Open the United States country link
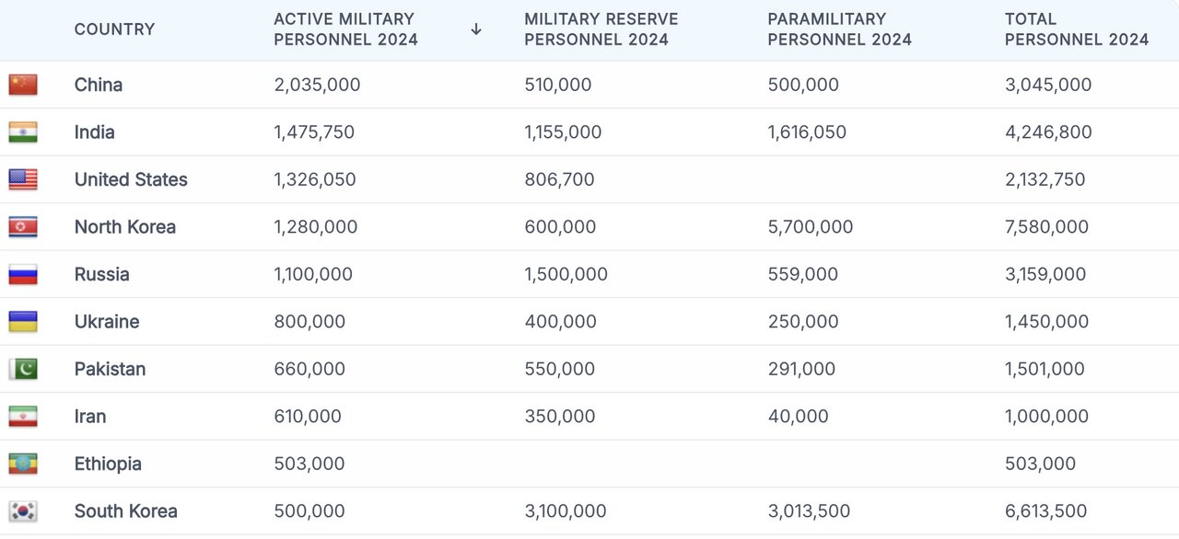 [x=131, y=179]
